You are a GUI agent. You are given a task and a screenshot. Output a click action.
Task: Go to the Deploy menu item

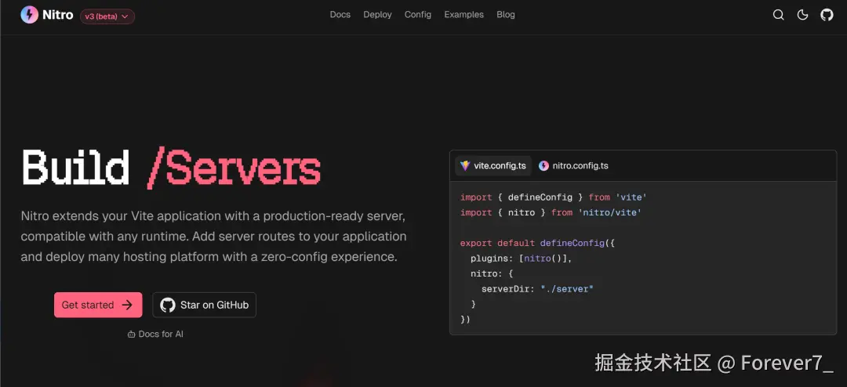377,15
